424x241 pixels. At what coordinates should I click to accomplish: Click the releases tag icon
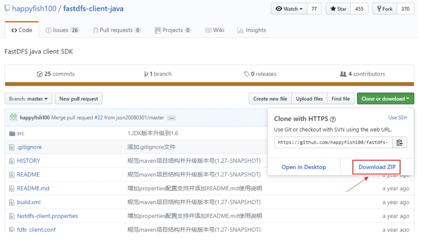pyautogui.click(x=247, y=74)
